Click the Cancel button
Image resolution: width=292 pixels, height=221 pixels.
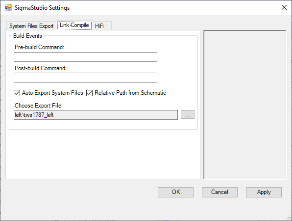point(219,192)
